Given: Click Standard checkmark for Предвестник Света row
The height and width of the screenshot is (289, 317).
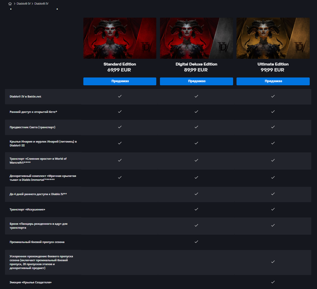Looking at the screenshot, I should click(120, 127).
